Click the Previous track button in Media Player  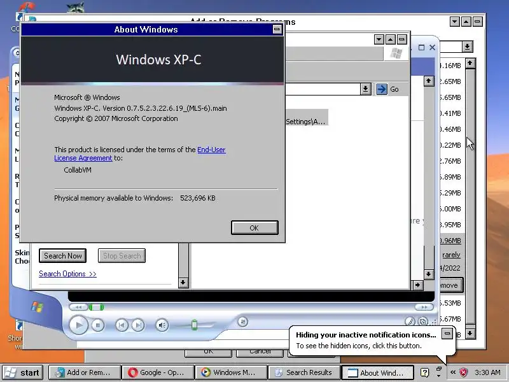coord(122,325)
